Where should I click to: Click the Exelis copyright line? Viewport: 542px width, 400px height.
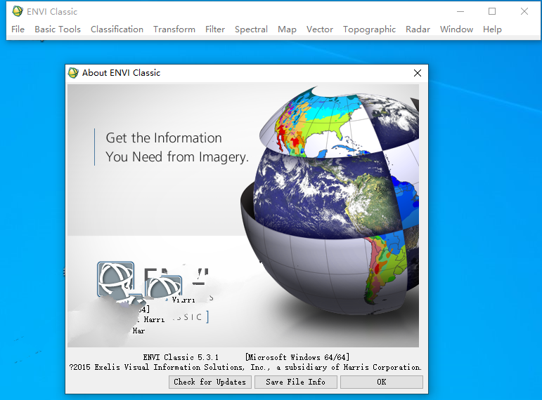245,367
